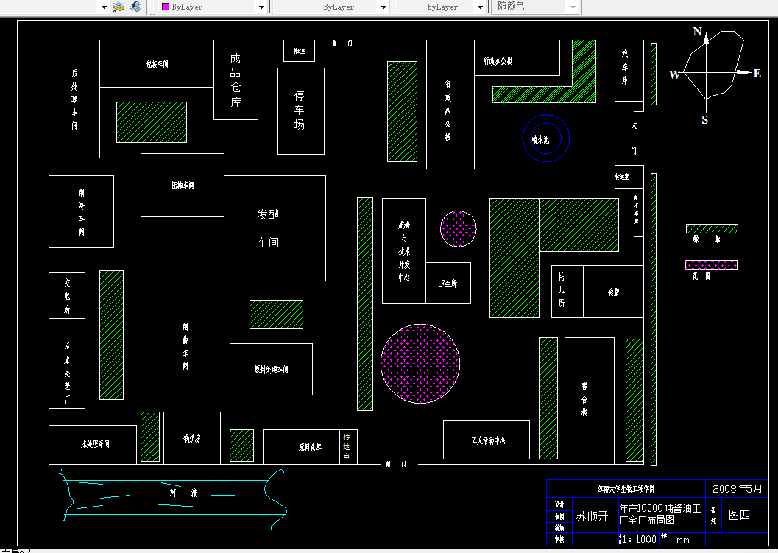Image resolution: width=778 pixels, height=553 pixels.
Task: Select the 1:1000 scale text
Action: coord(639,539)
